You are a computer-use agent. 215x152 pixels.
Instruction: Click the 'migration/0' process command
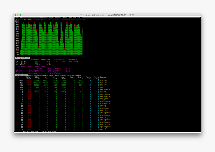coord(105,102)
